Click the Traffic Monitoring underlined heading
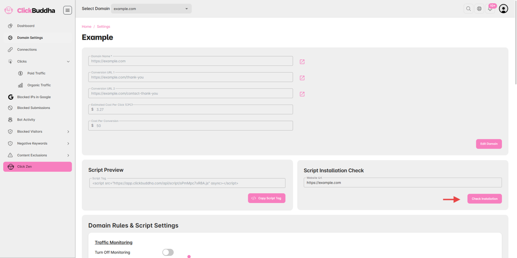Screen dimensions: 517x258 [114, 242]
